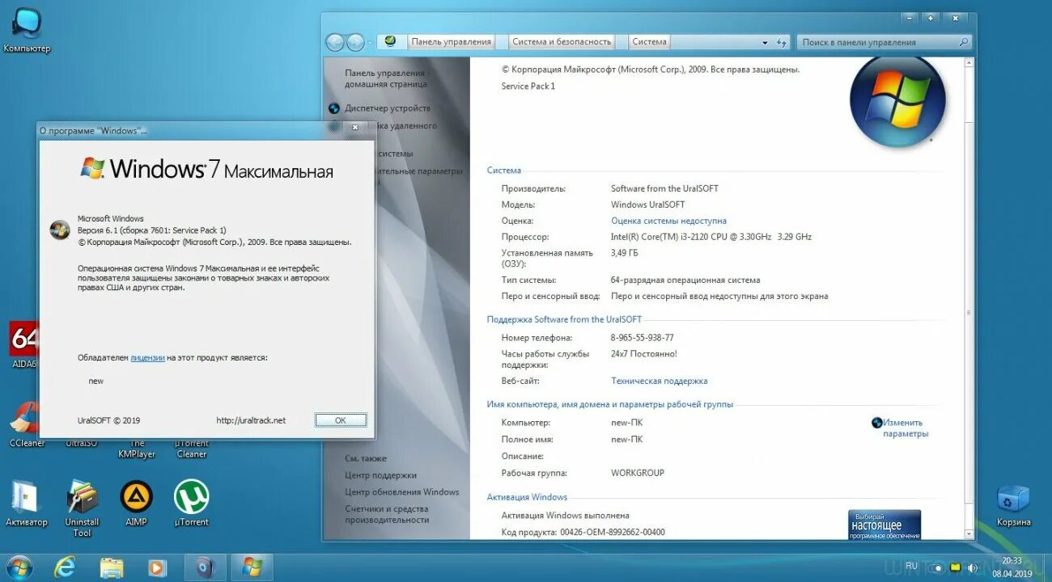
Task: Click Изменить параметры shield icon
Action: (x=876, y=423)
